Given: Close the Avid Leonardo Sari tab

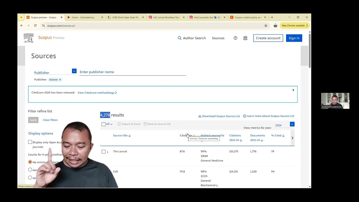Looking at the screenshot, I should pos(224,17).
